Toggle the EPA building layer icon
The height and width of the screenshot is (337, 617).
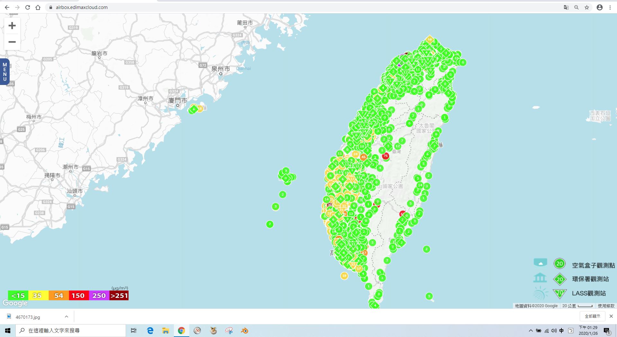click(540, 278)
